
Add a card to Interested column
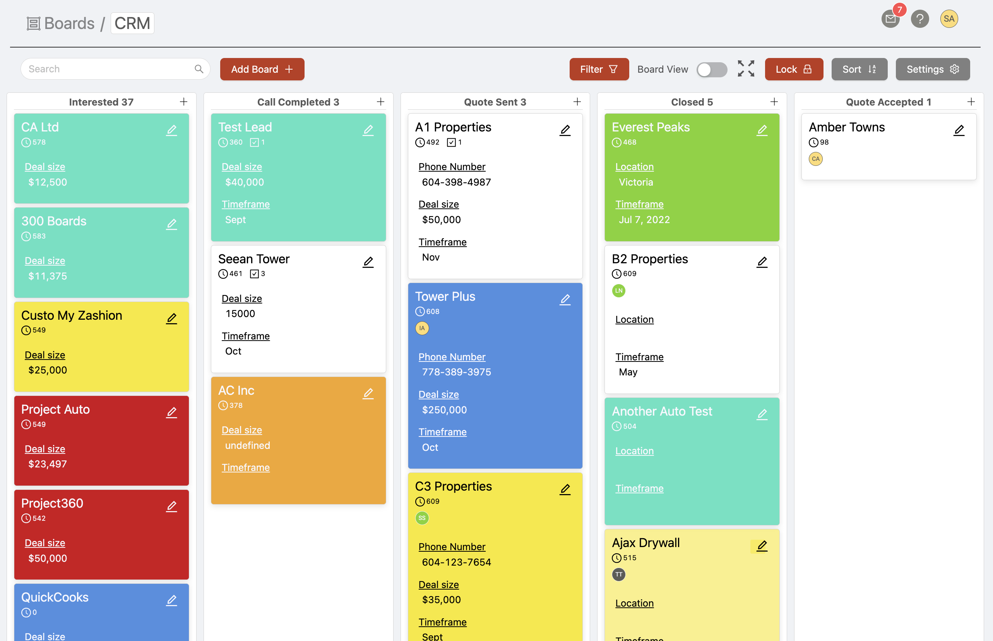184,102
